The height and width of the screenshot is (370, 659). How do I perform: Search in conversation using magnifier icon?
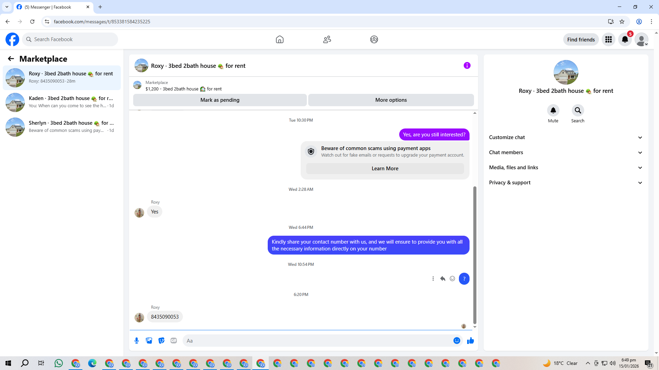point(578,110)
